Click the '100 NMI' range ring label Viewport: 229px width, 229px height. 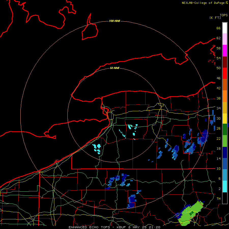[x=114, y=21]
